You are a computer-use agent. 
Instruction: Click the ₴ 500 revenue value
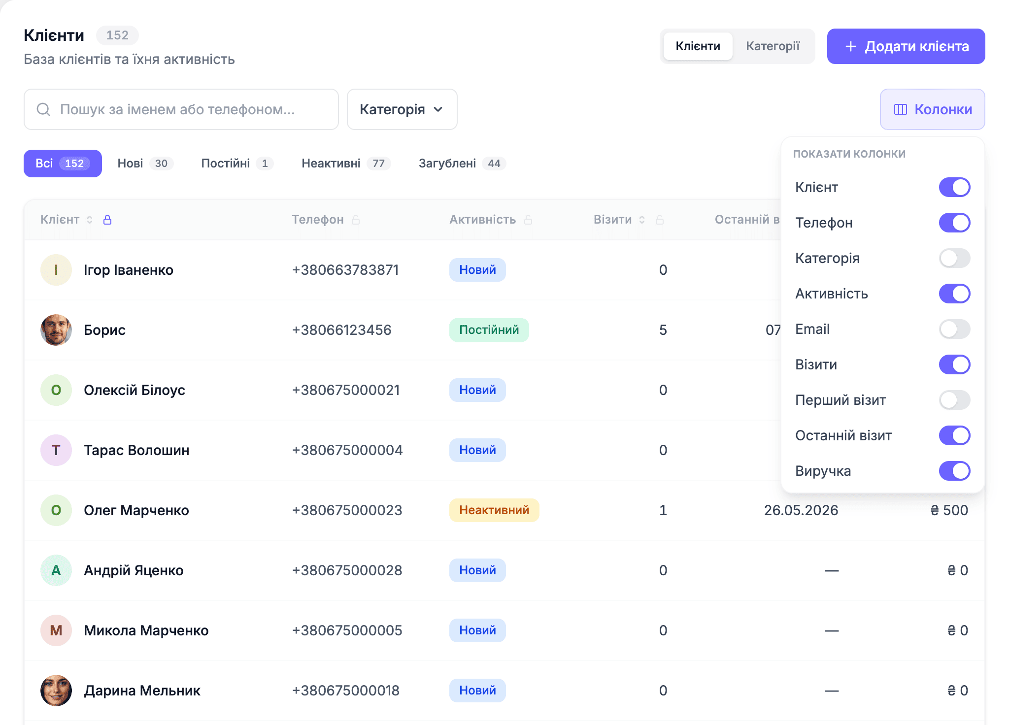949,510
